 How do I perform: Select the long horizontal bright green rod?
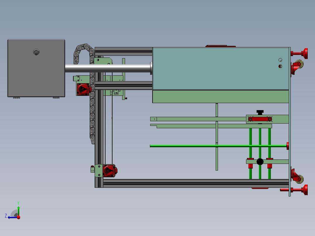tap(218, 146)
